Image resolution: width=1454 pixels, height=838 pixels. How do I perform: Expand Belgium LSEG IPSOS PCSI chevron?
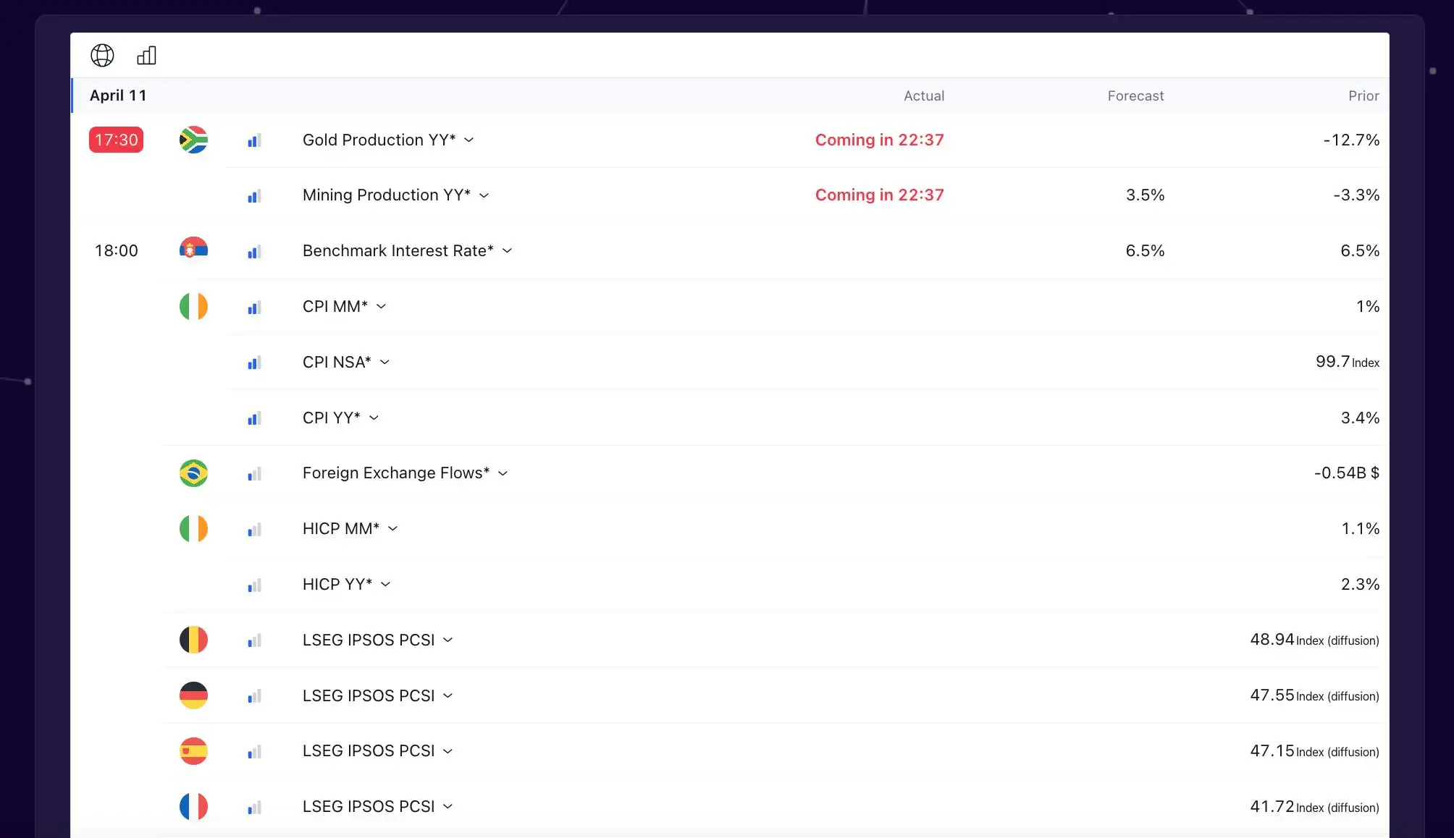[447, 640]
